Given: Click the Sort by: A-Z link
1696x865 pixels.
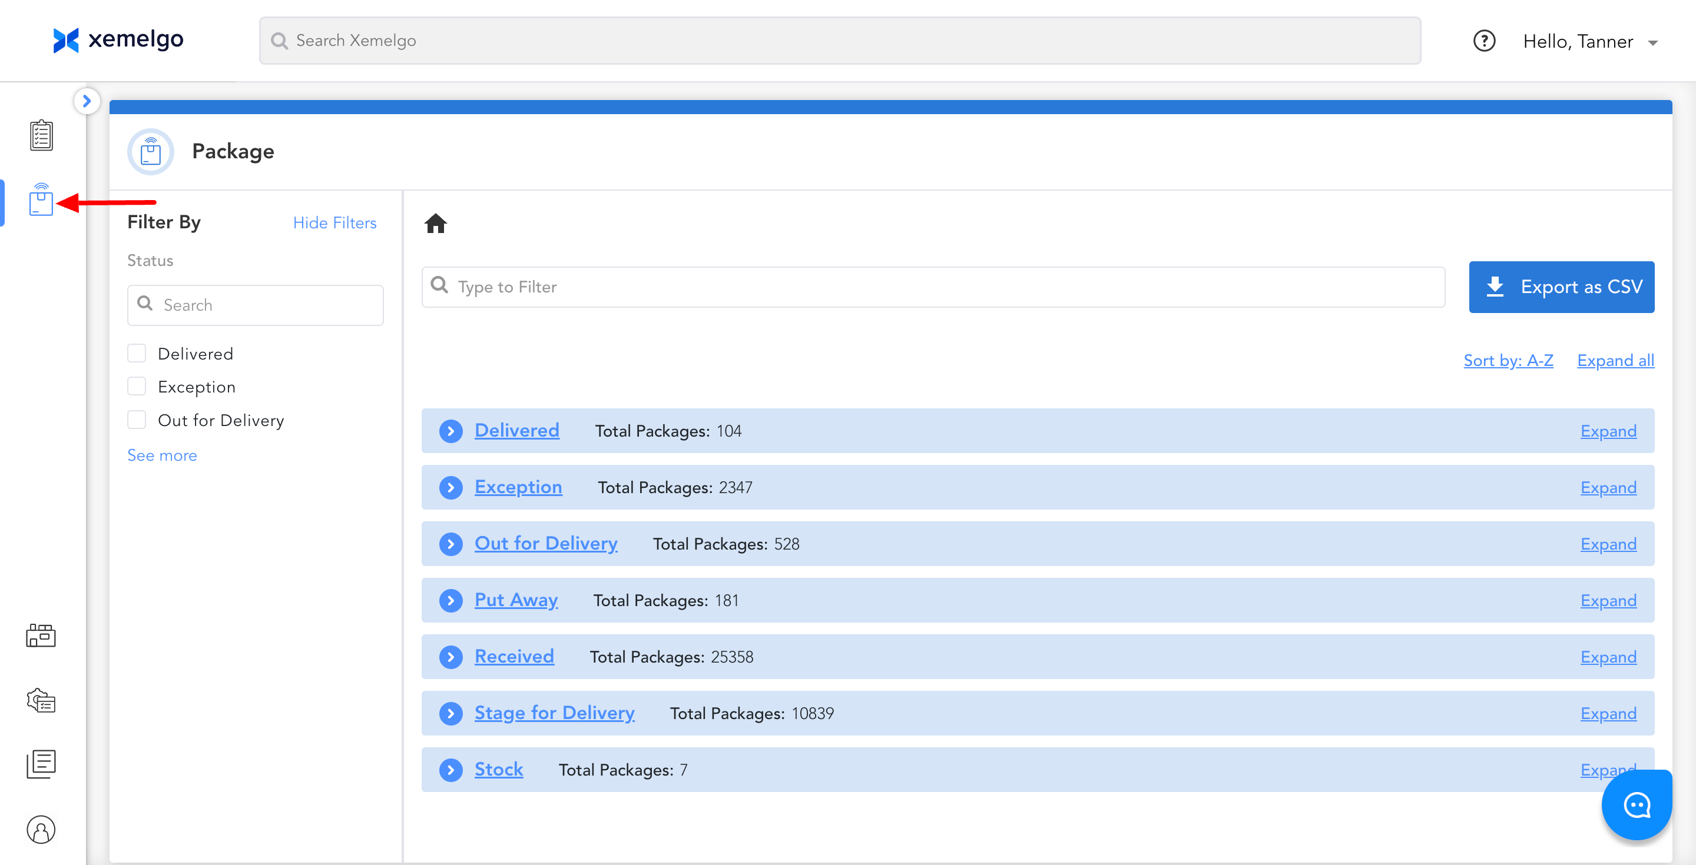Looking at the screenshot, I should pos(1508,361).
